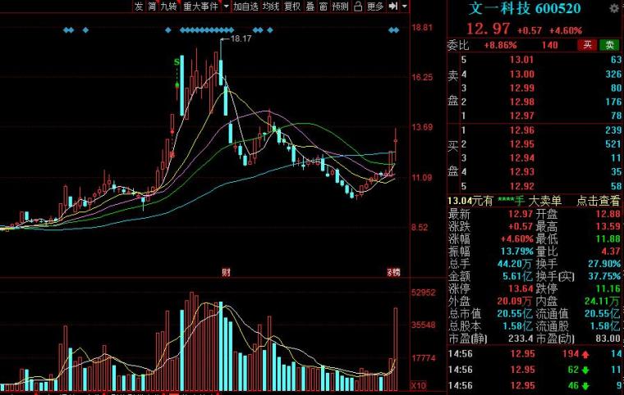Click 加自选 to add to watchlist
This screenshot has width=624, height=395.
click(x=245, y=7)
